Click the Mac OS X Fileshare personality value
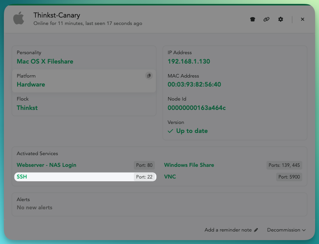Viewport: 319px width, 244px height. pos(45,61)
